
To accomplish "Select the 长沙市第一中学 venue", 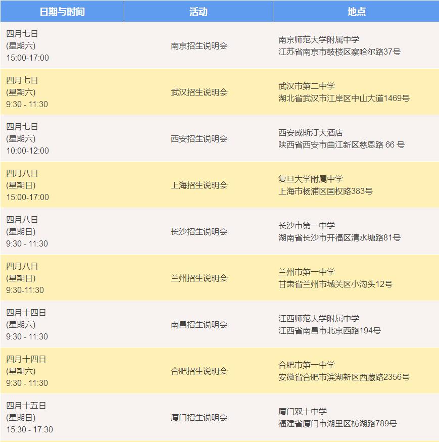I will (x=307, y=226).
